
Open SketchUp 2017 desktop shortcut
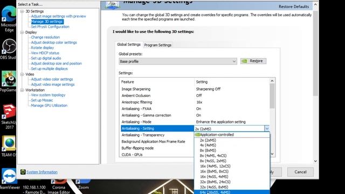click(x=9, y=116)
